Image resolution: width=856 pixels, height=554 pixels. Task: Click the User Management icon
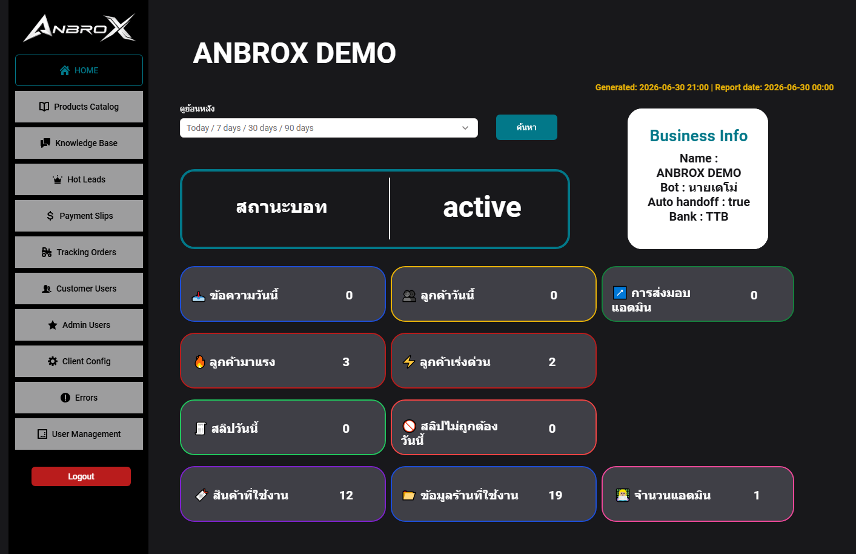coord(42,434)
